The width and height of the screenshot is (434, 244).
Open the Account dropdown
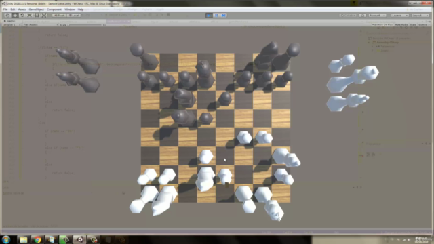tap(377, 15)
